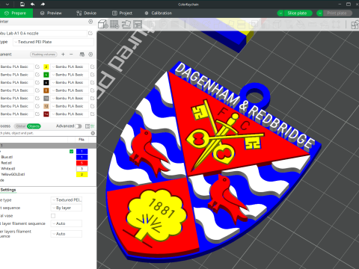
Task: Click the Flushing volumes button
Action: pyautogui.click(x=43, y=55)
